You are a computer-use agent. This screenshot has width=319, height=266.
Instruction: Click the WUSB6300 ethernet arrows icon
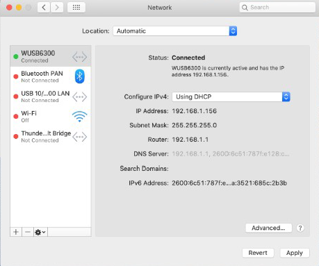coord(79,57)
